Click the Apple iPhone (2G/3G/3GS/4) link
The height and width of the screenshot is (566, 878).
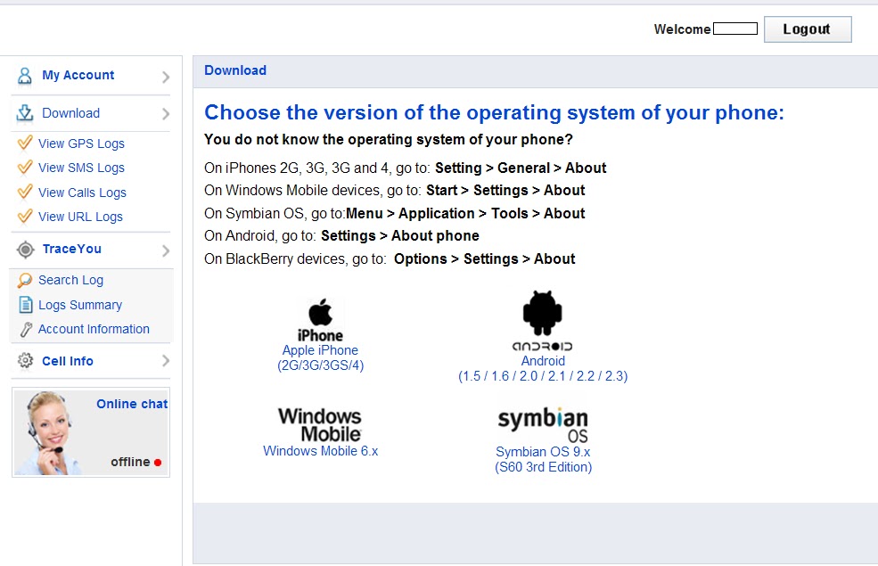click(320, 357)
